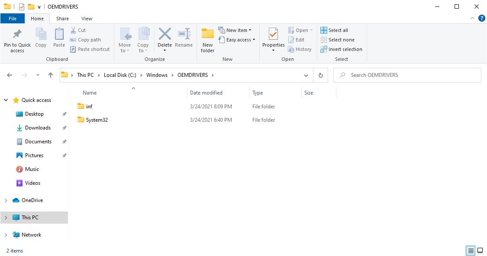Refresh the OEMDRIVERS folder view
This screenshot has width=487, height=256.
coord(320,75)
